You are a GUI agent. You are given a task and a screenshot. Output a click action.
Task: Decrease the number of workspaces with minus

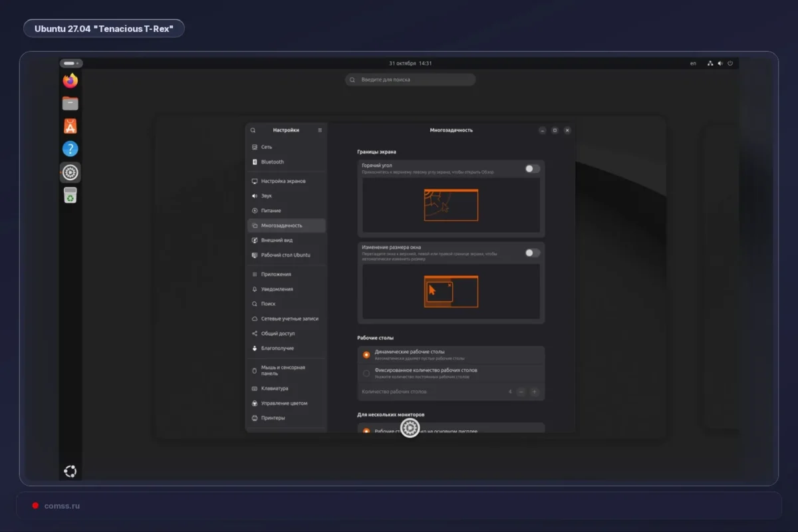(521, 392)
